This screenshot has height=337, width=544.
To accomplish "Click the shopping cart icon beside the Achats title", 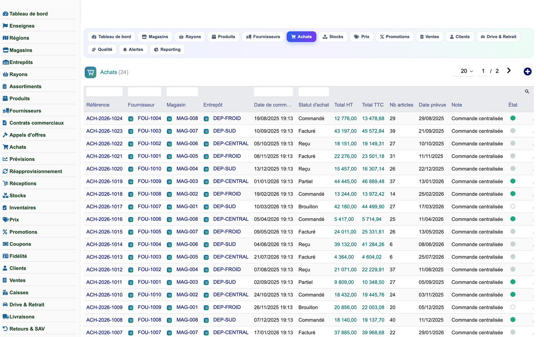I will 91,72.
